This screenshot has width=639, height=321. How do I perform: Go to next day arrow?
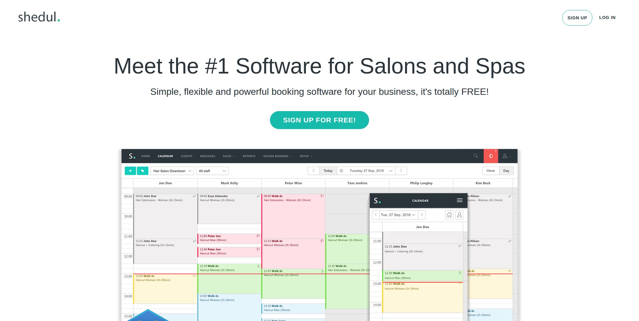coord(401,171)
